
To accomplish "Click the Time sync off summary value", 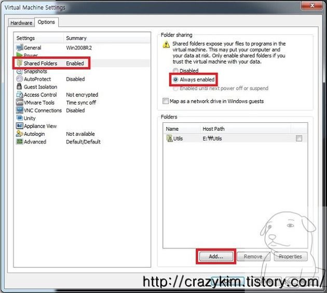I will [x=81, y=103].
